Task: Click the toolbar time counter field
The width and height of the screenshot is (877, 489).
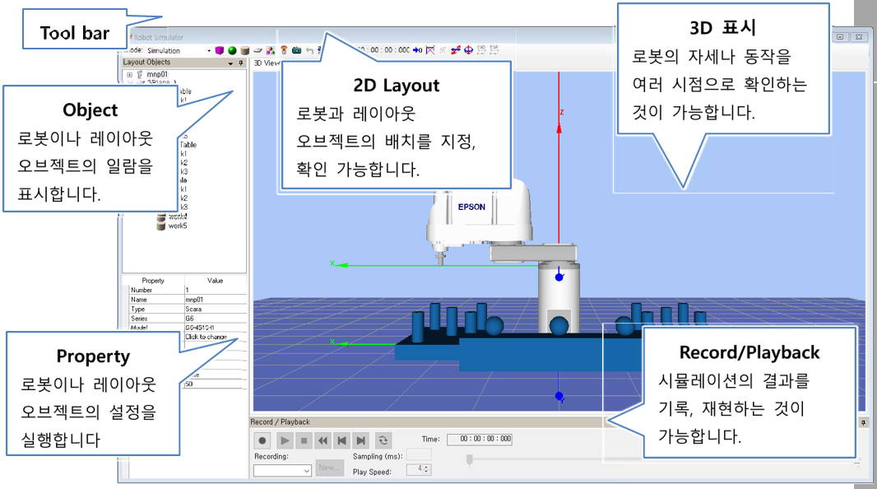Action: click(383, 49)
